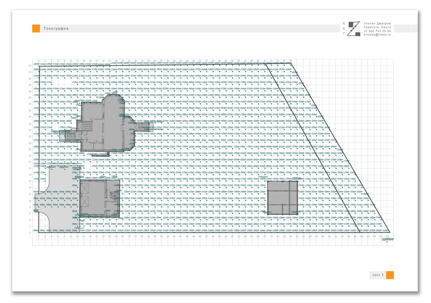
Task: Click the name Тарлуга Настя in the header
Action: click(x=377, y=28)
